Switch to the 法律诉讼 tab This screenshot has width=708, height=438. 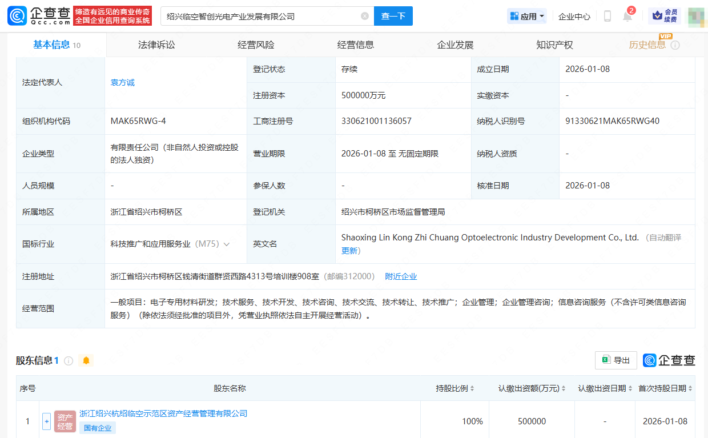pyautogui.click(x=156, y=45)
